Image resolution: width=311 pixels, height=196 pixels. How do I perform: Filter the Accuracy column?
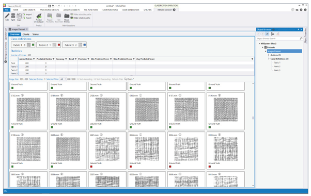pyautogui.click(x=66, y=59)
